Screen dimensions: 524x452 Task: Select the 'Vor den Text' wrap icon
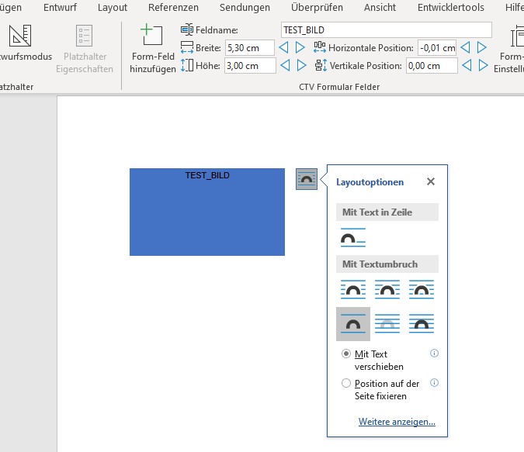(x=422, y=323)
